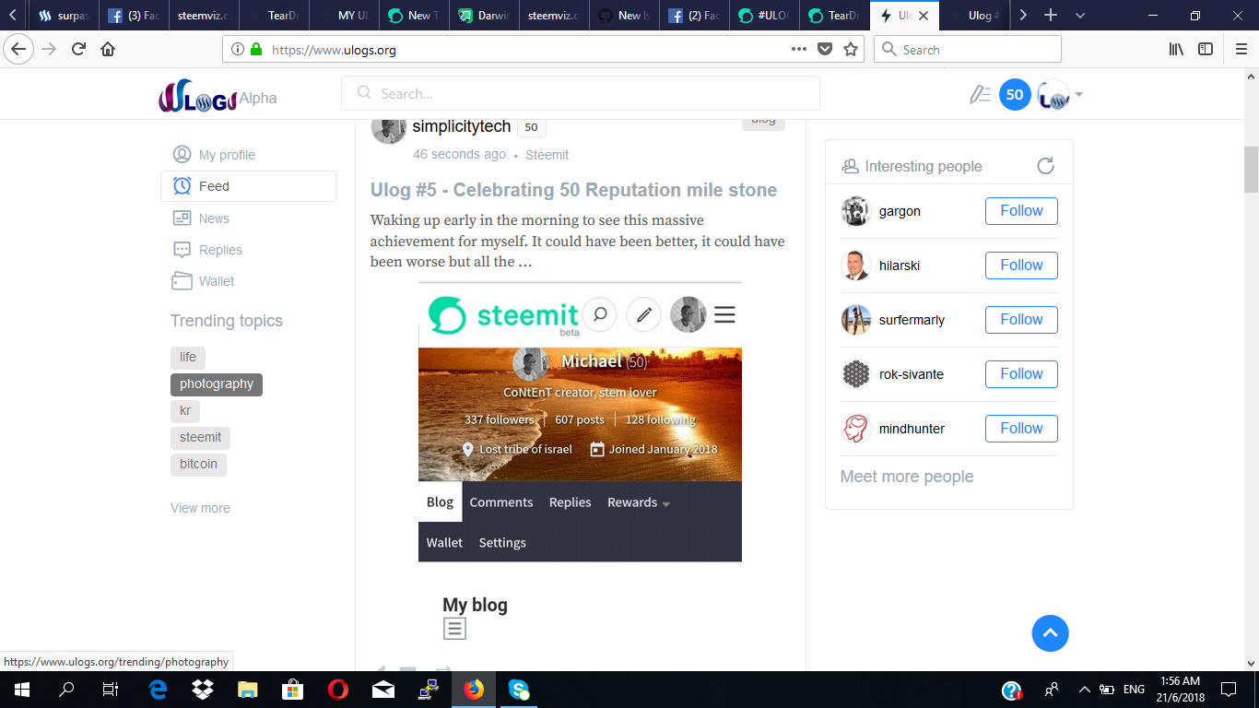Open Dropbox from the taskbar
Image resolution: width=1259 pixels, height=708 pixels.
point(203,690)
